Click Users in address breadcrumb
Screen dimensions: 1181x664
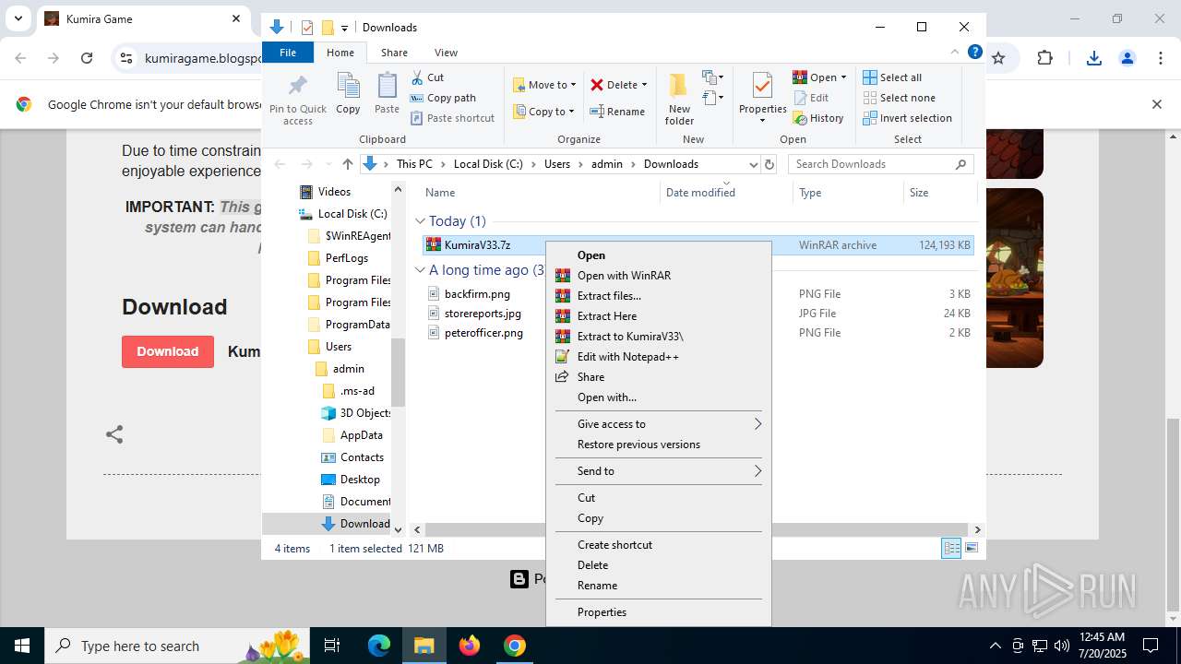click(557, 164)
